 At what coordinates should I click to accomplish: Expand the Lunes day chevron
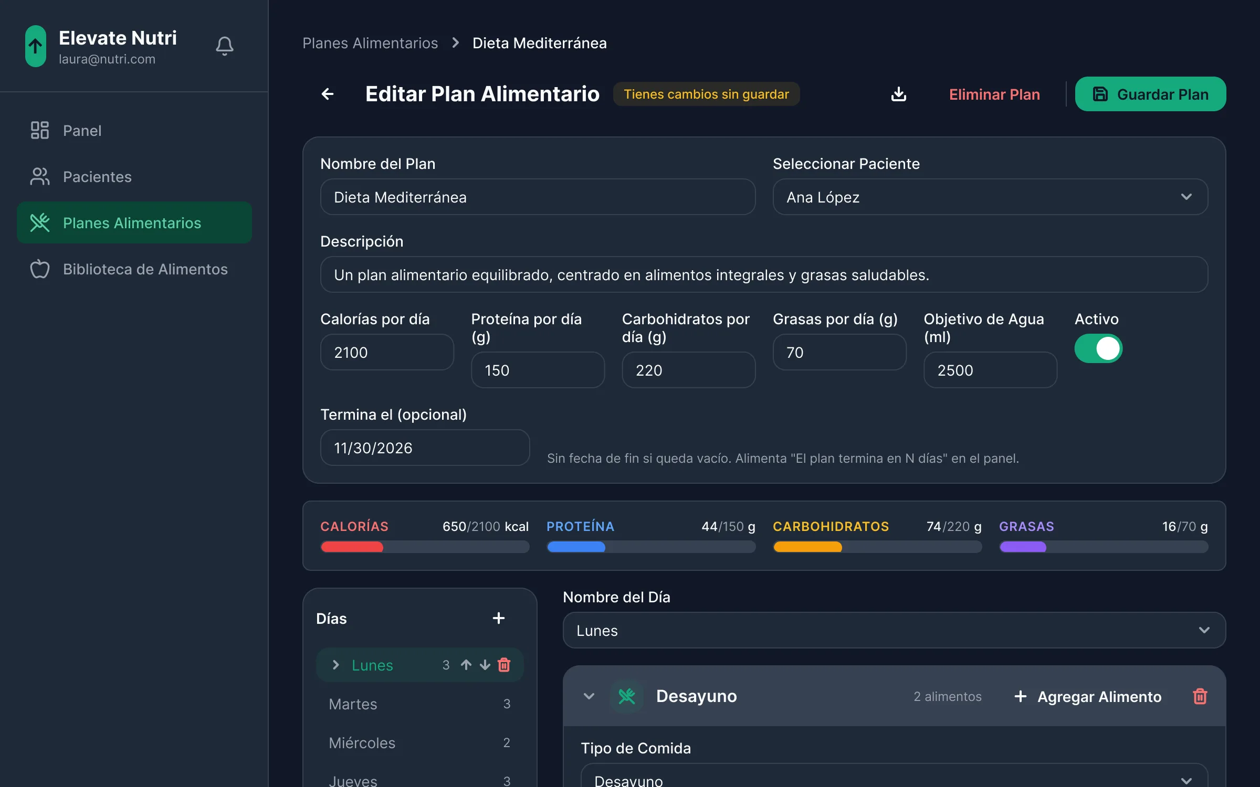tap(336, 665)
